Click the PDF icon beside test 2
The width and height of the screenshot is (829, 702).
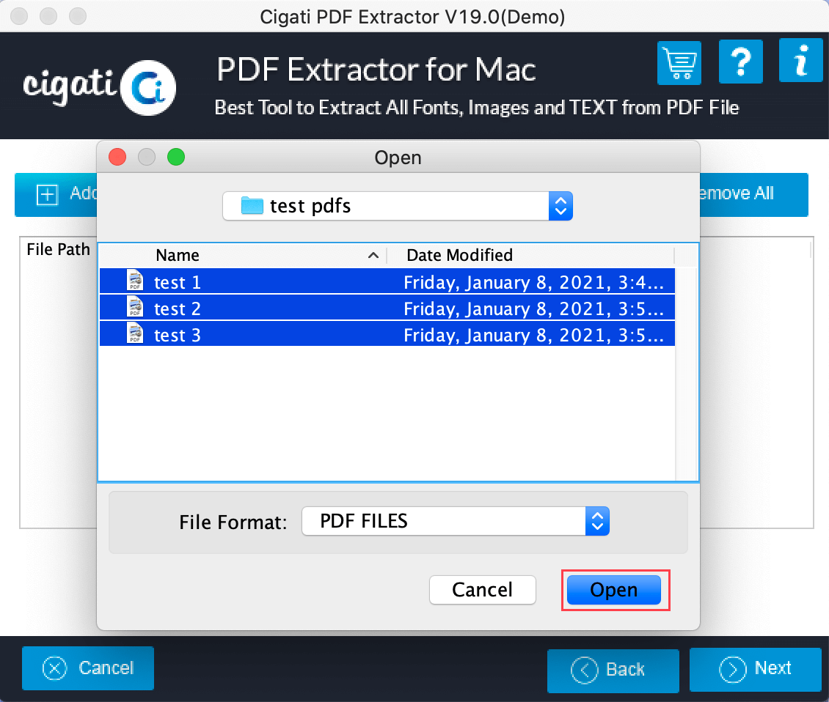pyautogui.click(x=135, y=307)
